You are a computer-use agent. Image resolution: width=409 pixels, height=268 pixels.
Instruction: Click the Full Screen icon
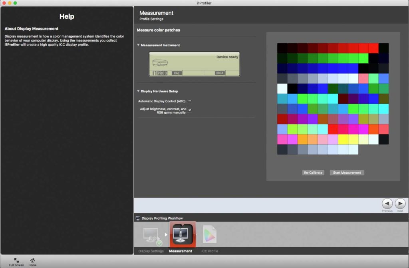[16, 260]
